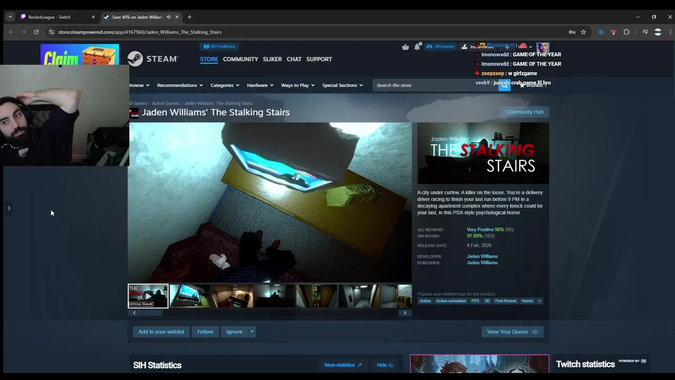View site information icon in address bar
The height and width of the screenshot is (380, 675).
[x=51, y=32]
